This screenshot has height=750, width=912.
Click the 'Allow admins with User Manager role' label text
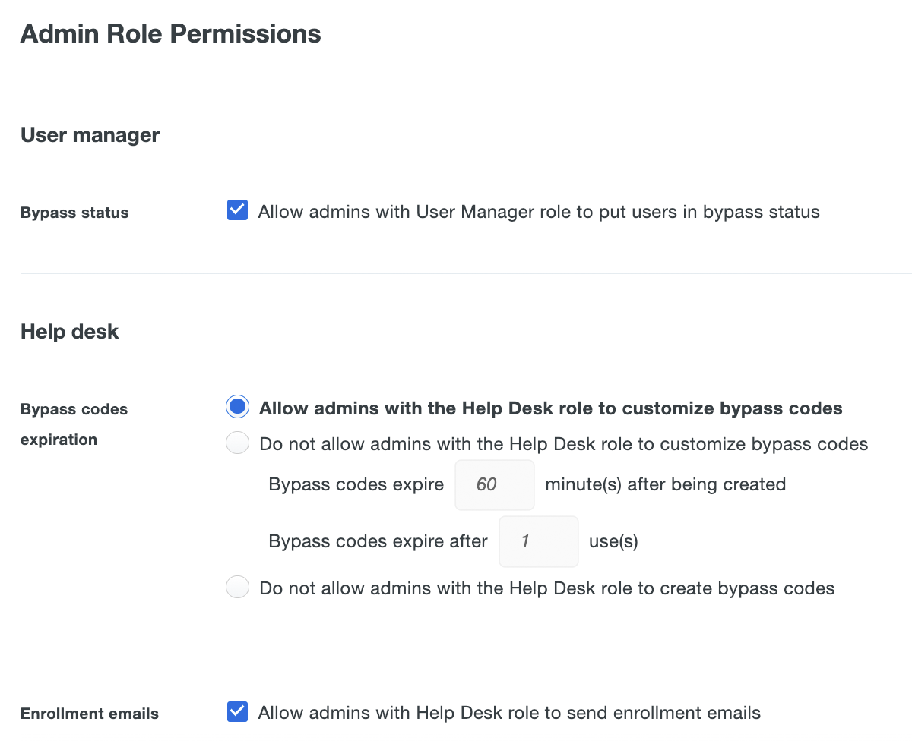pos(538,212)
